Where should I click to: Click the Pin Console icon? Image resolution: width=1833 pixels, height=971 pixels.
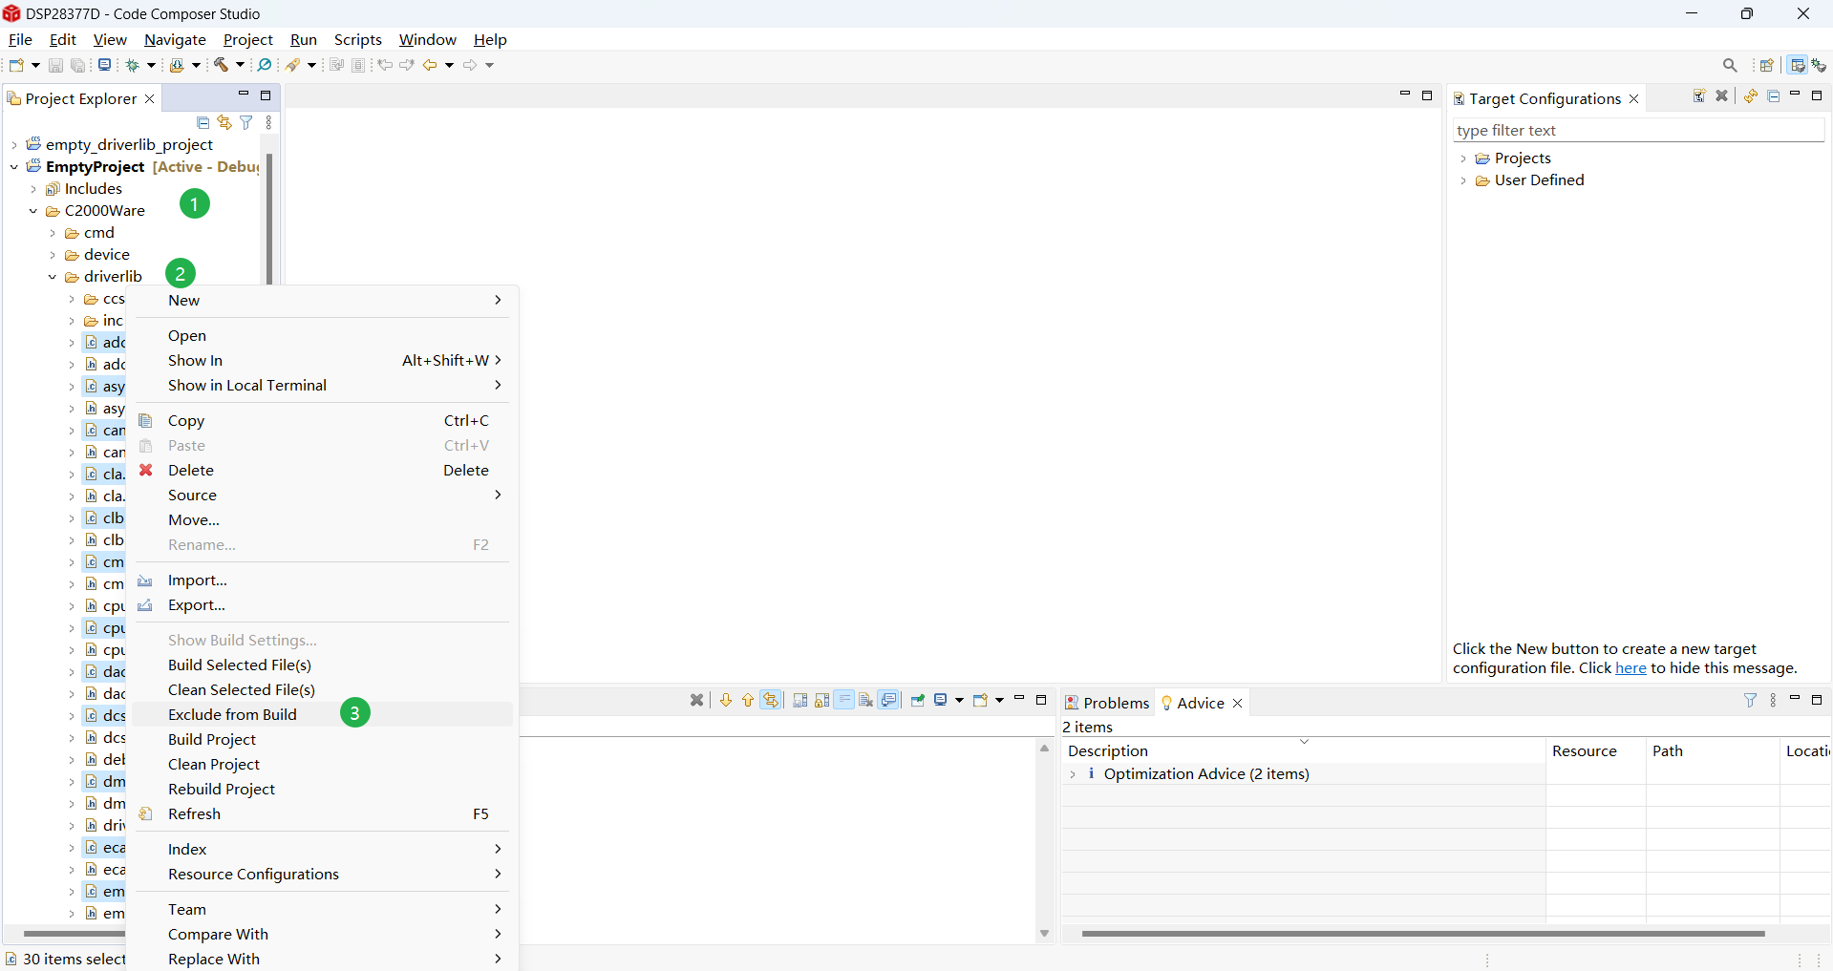917,700
